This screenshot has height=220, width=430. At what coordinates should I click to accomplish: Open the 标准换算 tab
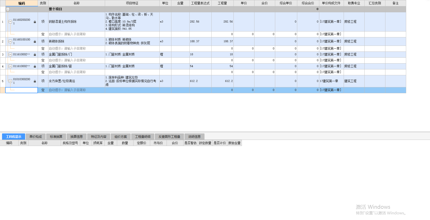point(56,137)
